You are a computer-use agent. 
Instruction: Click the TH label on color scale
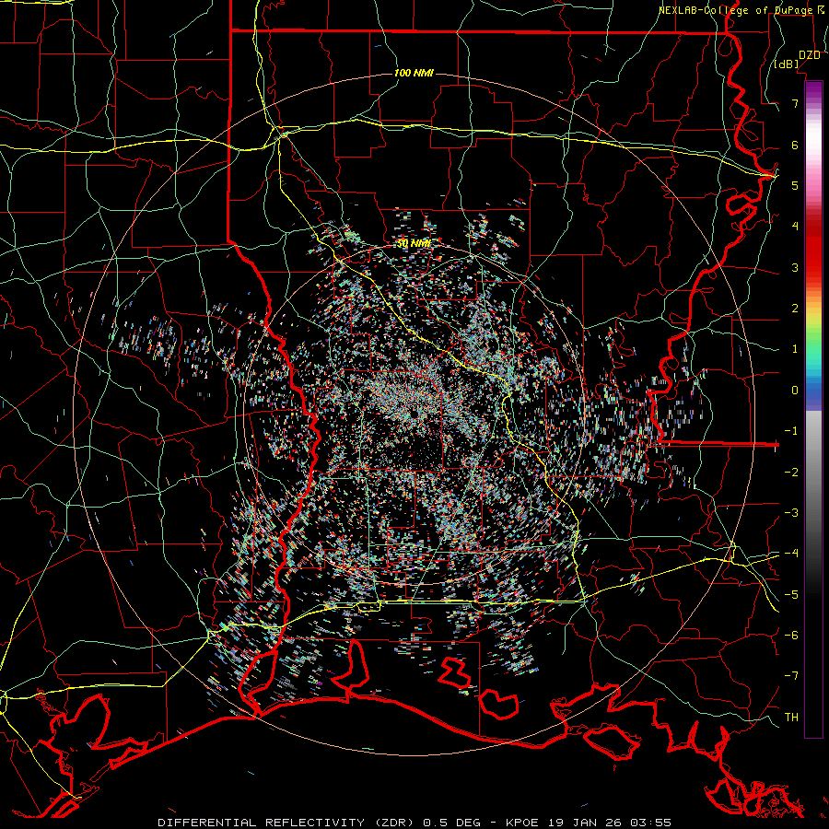point(791,717)
